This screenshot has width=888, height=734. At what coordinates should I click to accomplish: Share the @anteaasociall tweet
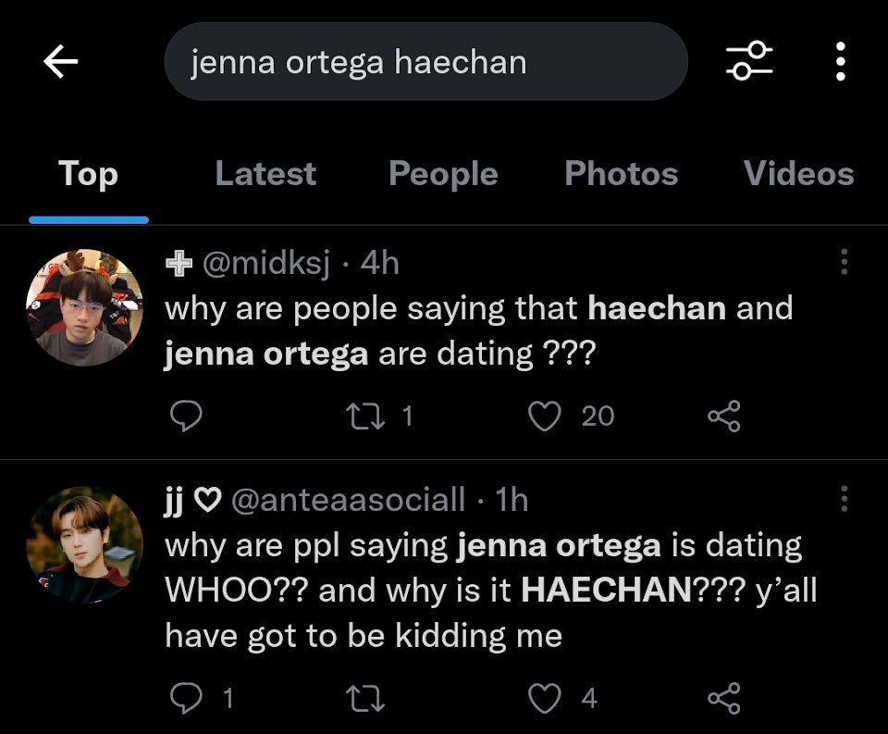click(723, 697)
